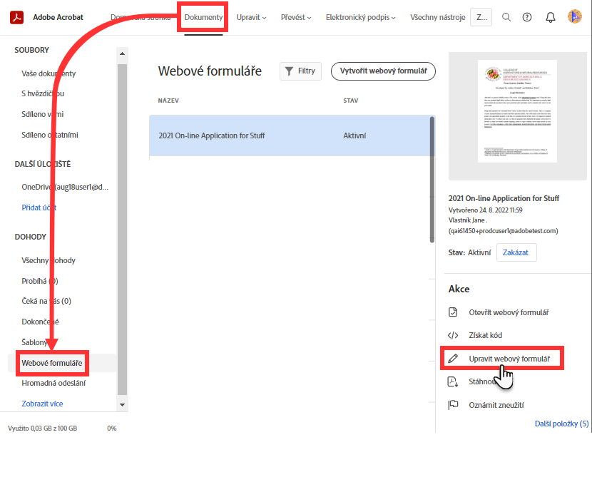The image size is (592, 477).
Task: Click the Filtry button
Action: coord(300,71)
